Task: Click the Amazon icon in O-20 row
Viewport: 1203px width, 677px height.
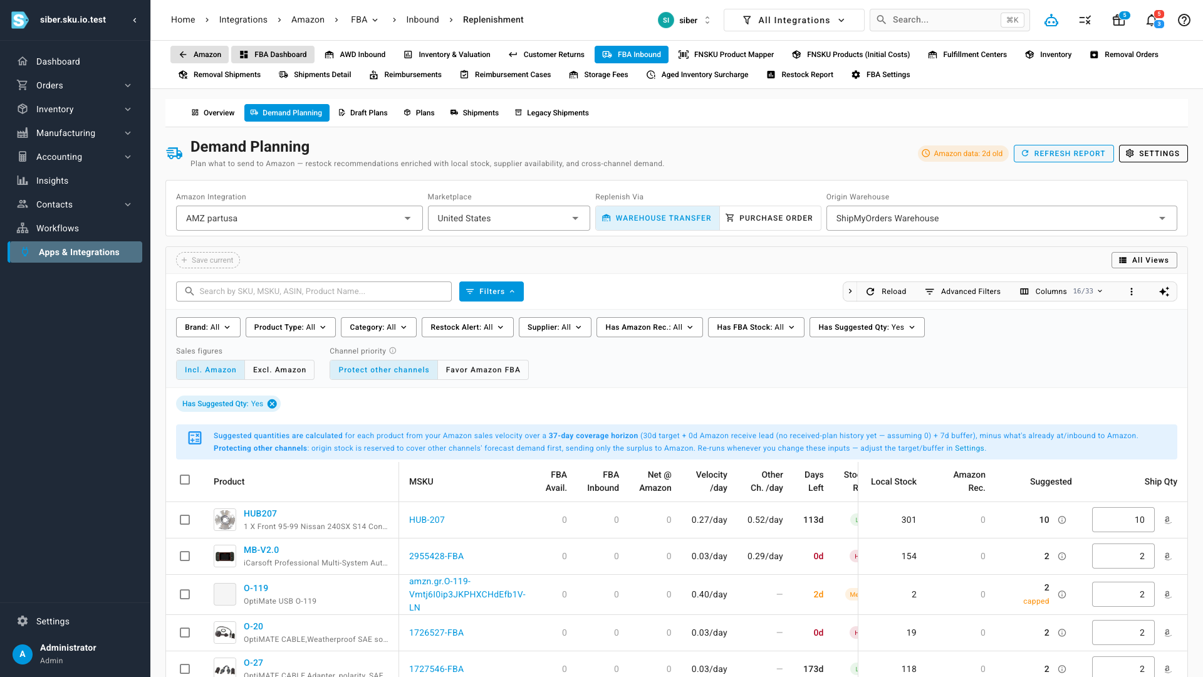Action: tap(1167, 632)
